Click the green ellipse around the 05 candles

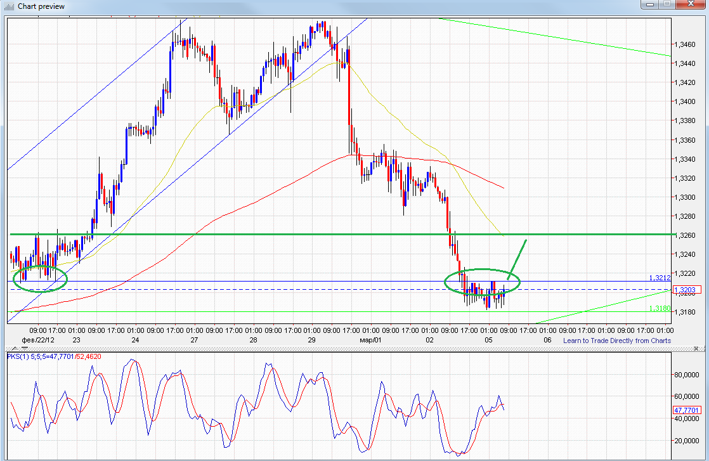(482, 268)
